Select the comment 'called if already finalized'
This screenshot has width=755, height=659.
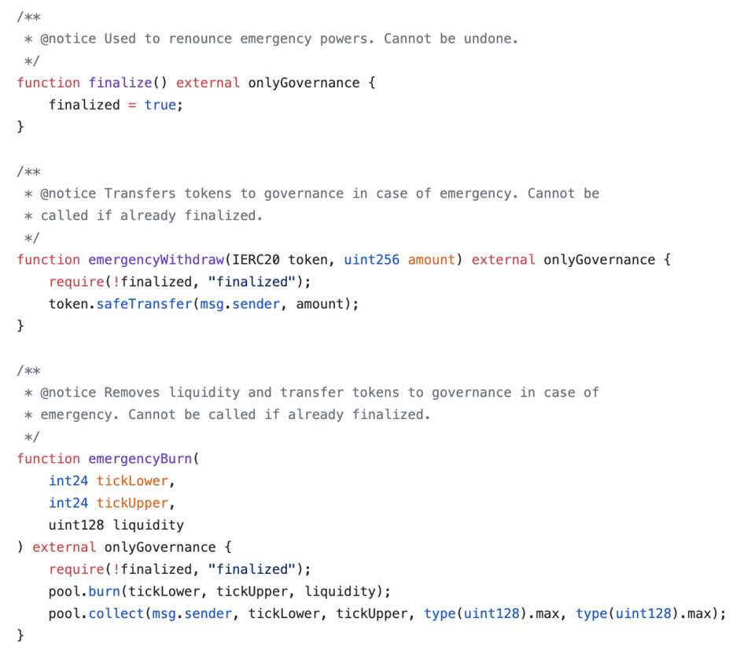pos(152,216)
